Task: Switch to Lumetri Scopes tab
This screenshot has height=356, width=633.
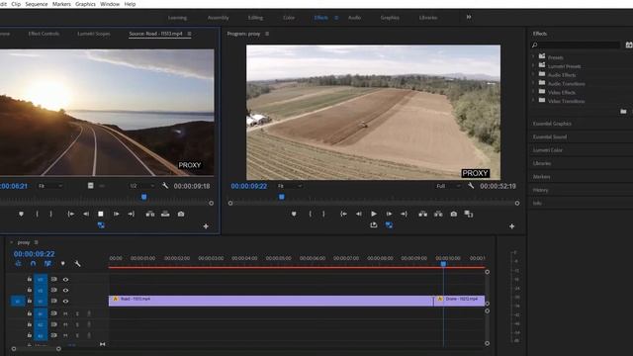Action: coord(94,34)
